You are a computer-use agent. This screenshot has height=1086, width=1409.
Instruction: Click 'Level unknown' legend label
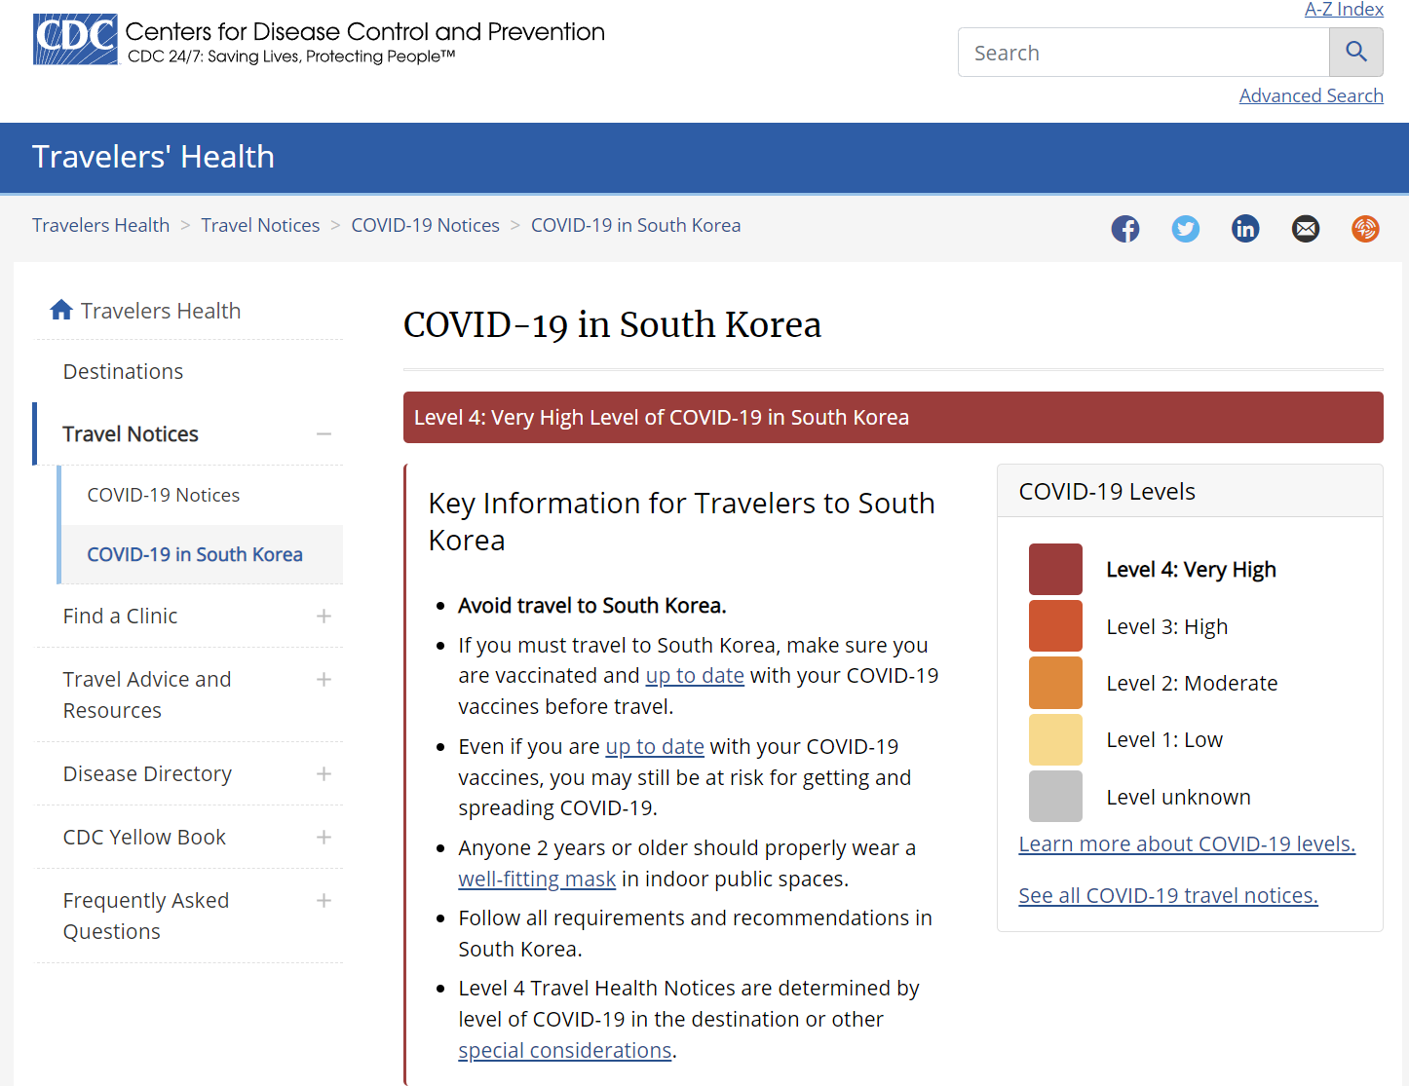coord(1178,797)
